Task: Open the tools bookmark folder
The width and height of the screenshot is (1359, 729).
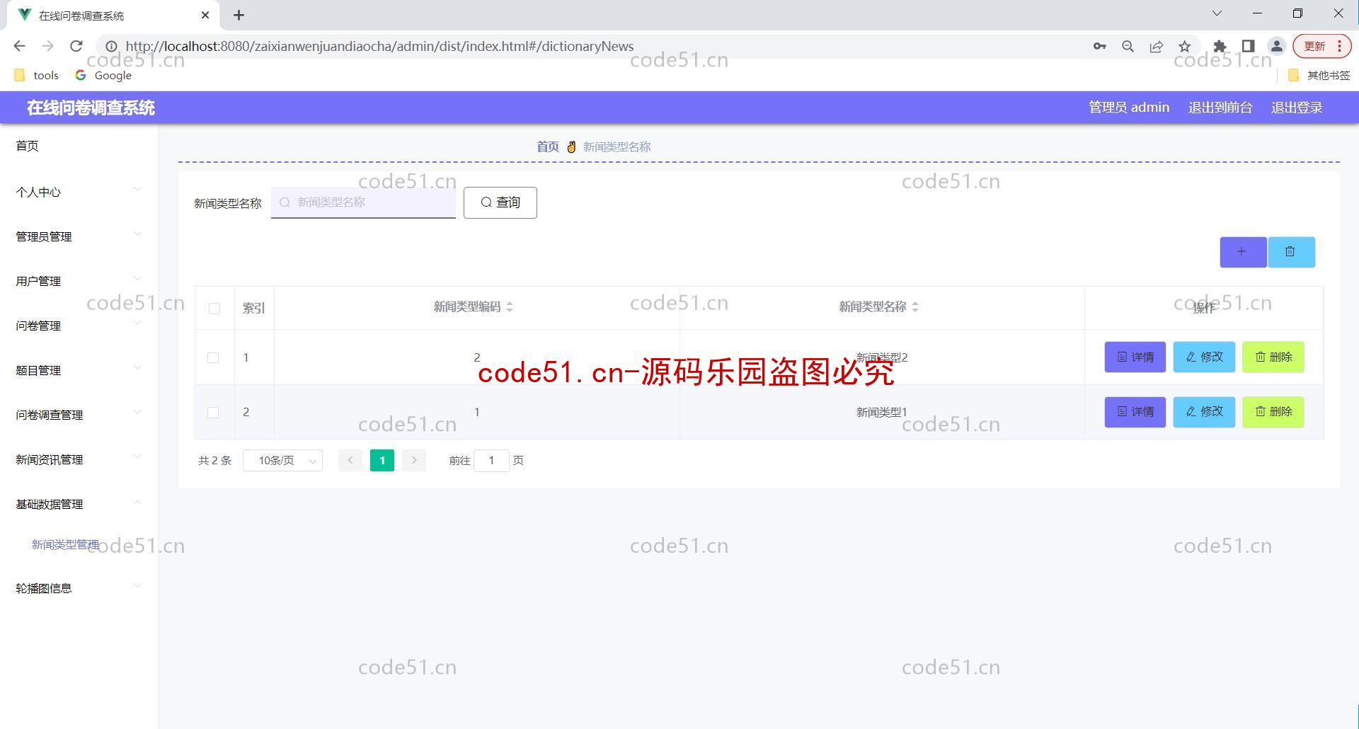Action: pos(37,75)
